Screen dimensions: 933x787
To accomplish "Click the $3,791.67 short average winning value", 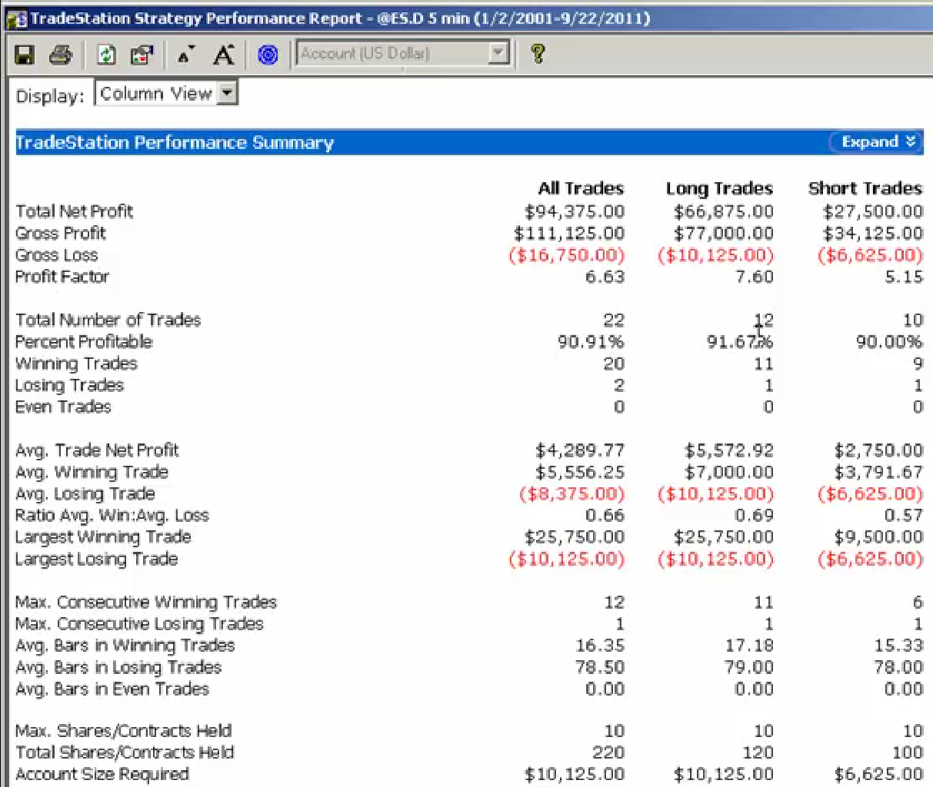I will (878, 472).
